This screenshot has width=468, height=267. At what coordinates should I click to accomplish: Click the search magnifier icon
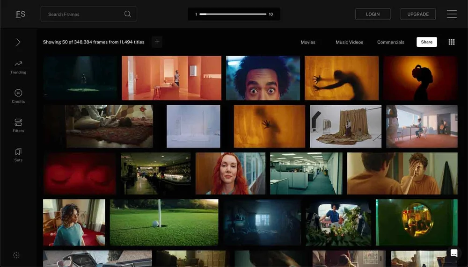click(127, 14)
